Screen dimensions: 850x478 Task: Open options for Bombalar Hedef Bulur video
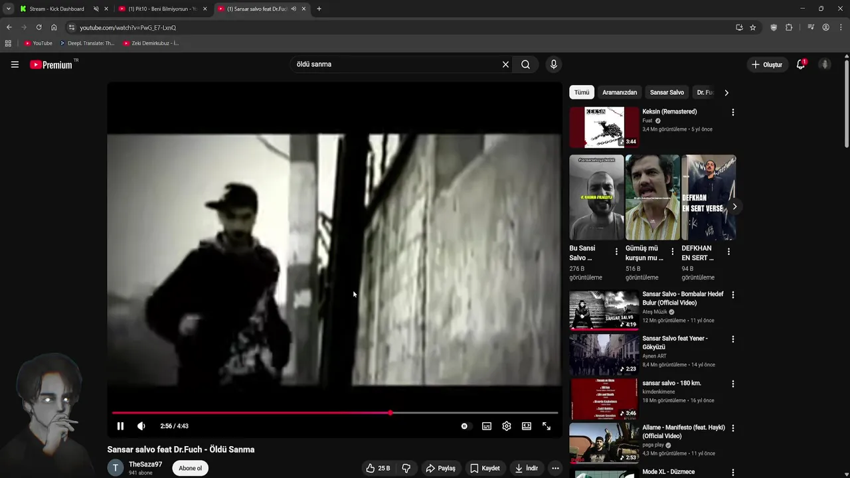coord(733,295)
